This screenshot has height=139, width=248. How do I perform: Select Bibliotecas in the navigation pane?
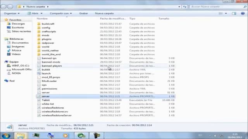tap(16, 39)
